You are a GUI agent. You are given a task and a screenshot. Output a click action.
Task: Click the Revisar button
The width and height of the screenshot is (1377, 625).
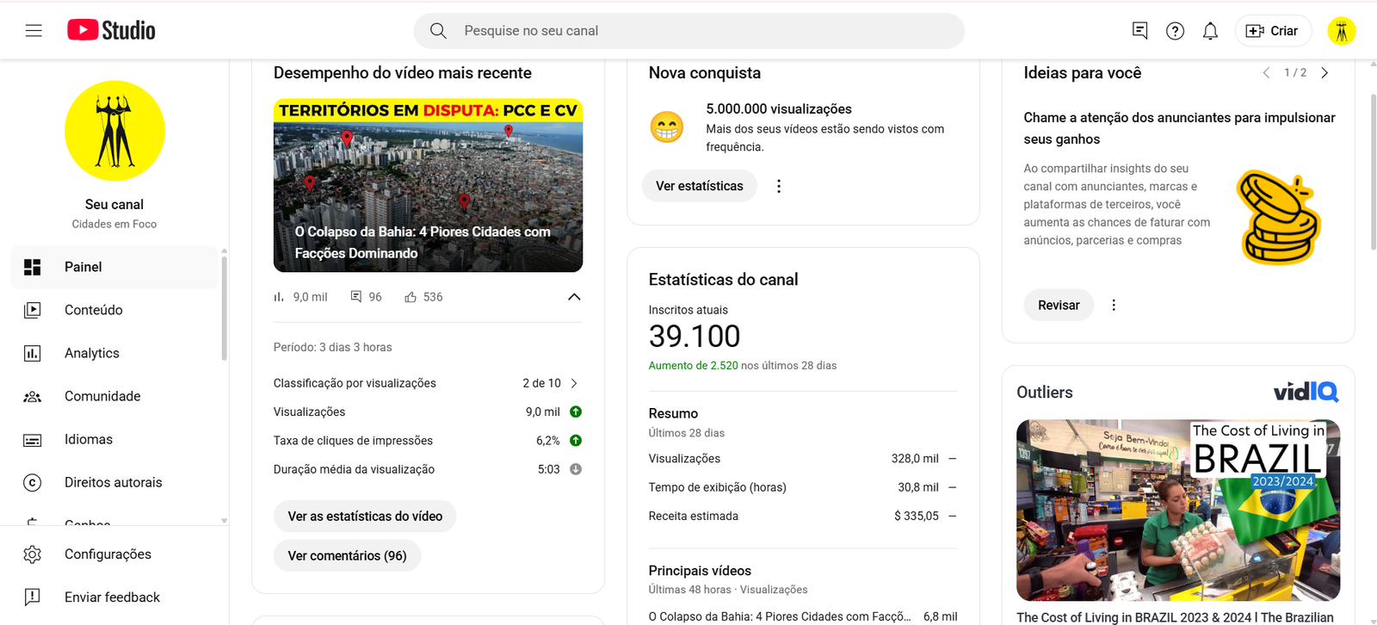(1059, 305)
